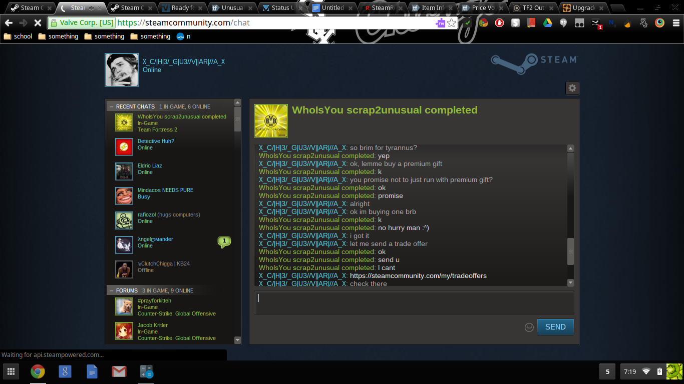
Task: Open the chat settings gear icon
Action: tap(572, 88)
